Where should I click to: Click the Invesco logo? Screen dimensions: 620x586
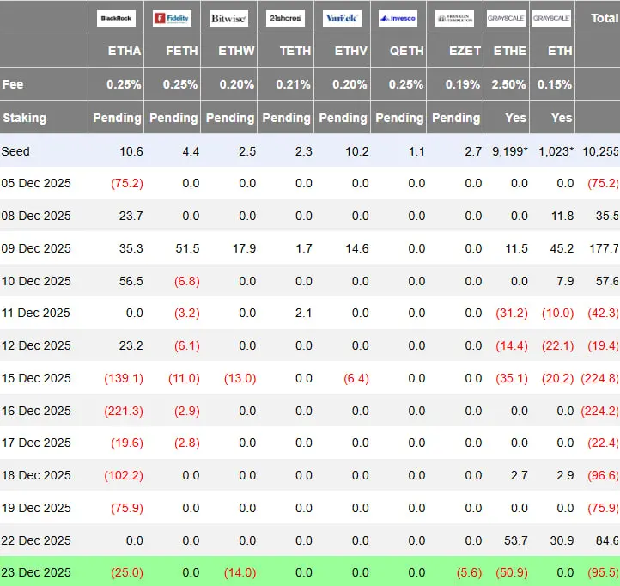coord(398,18)
